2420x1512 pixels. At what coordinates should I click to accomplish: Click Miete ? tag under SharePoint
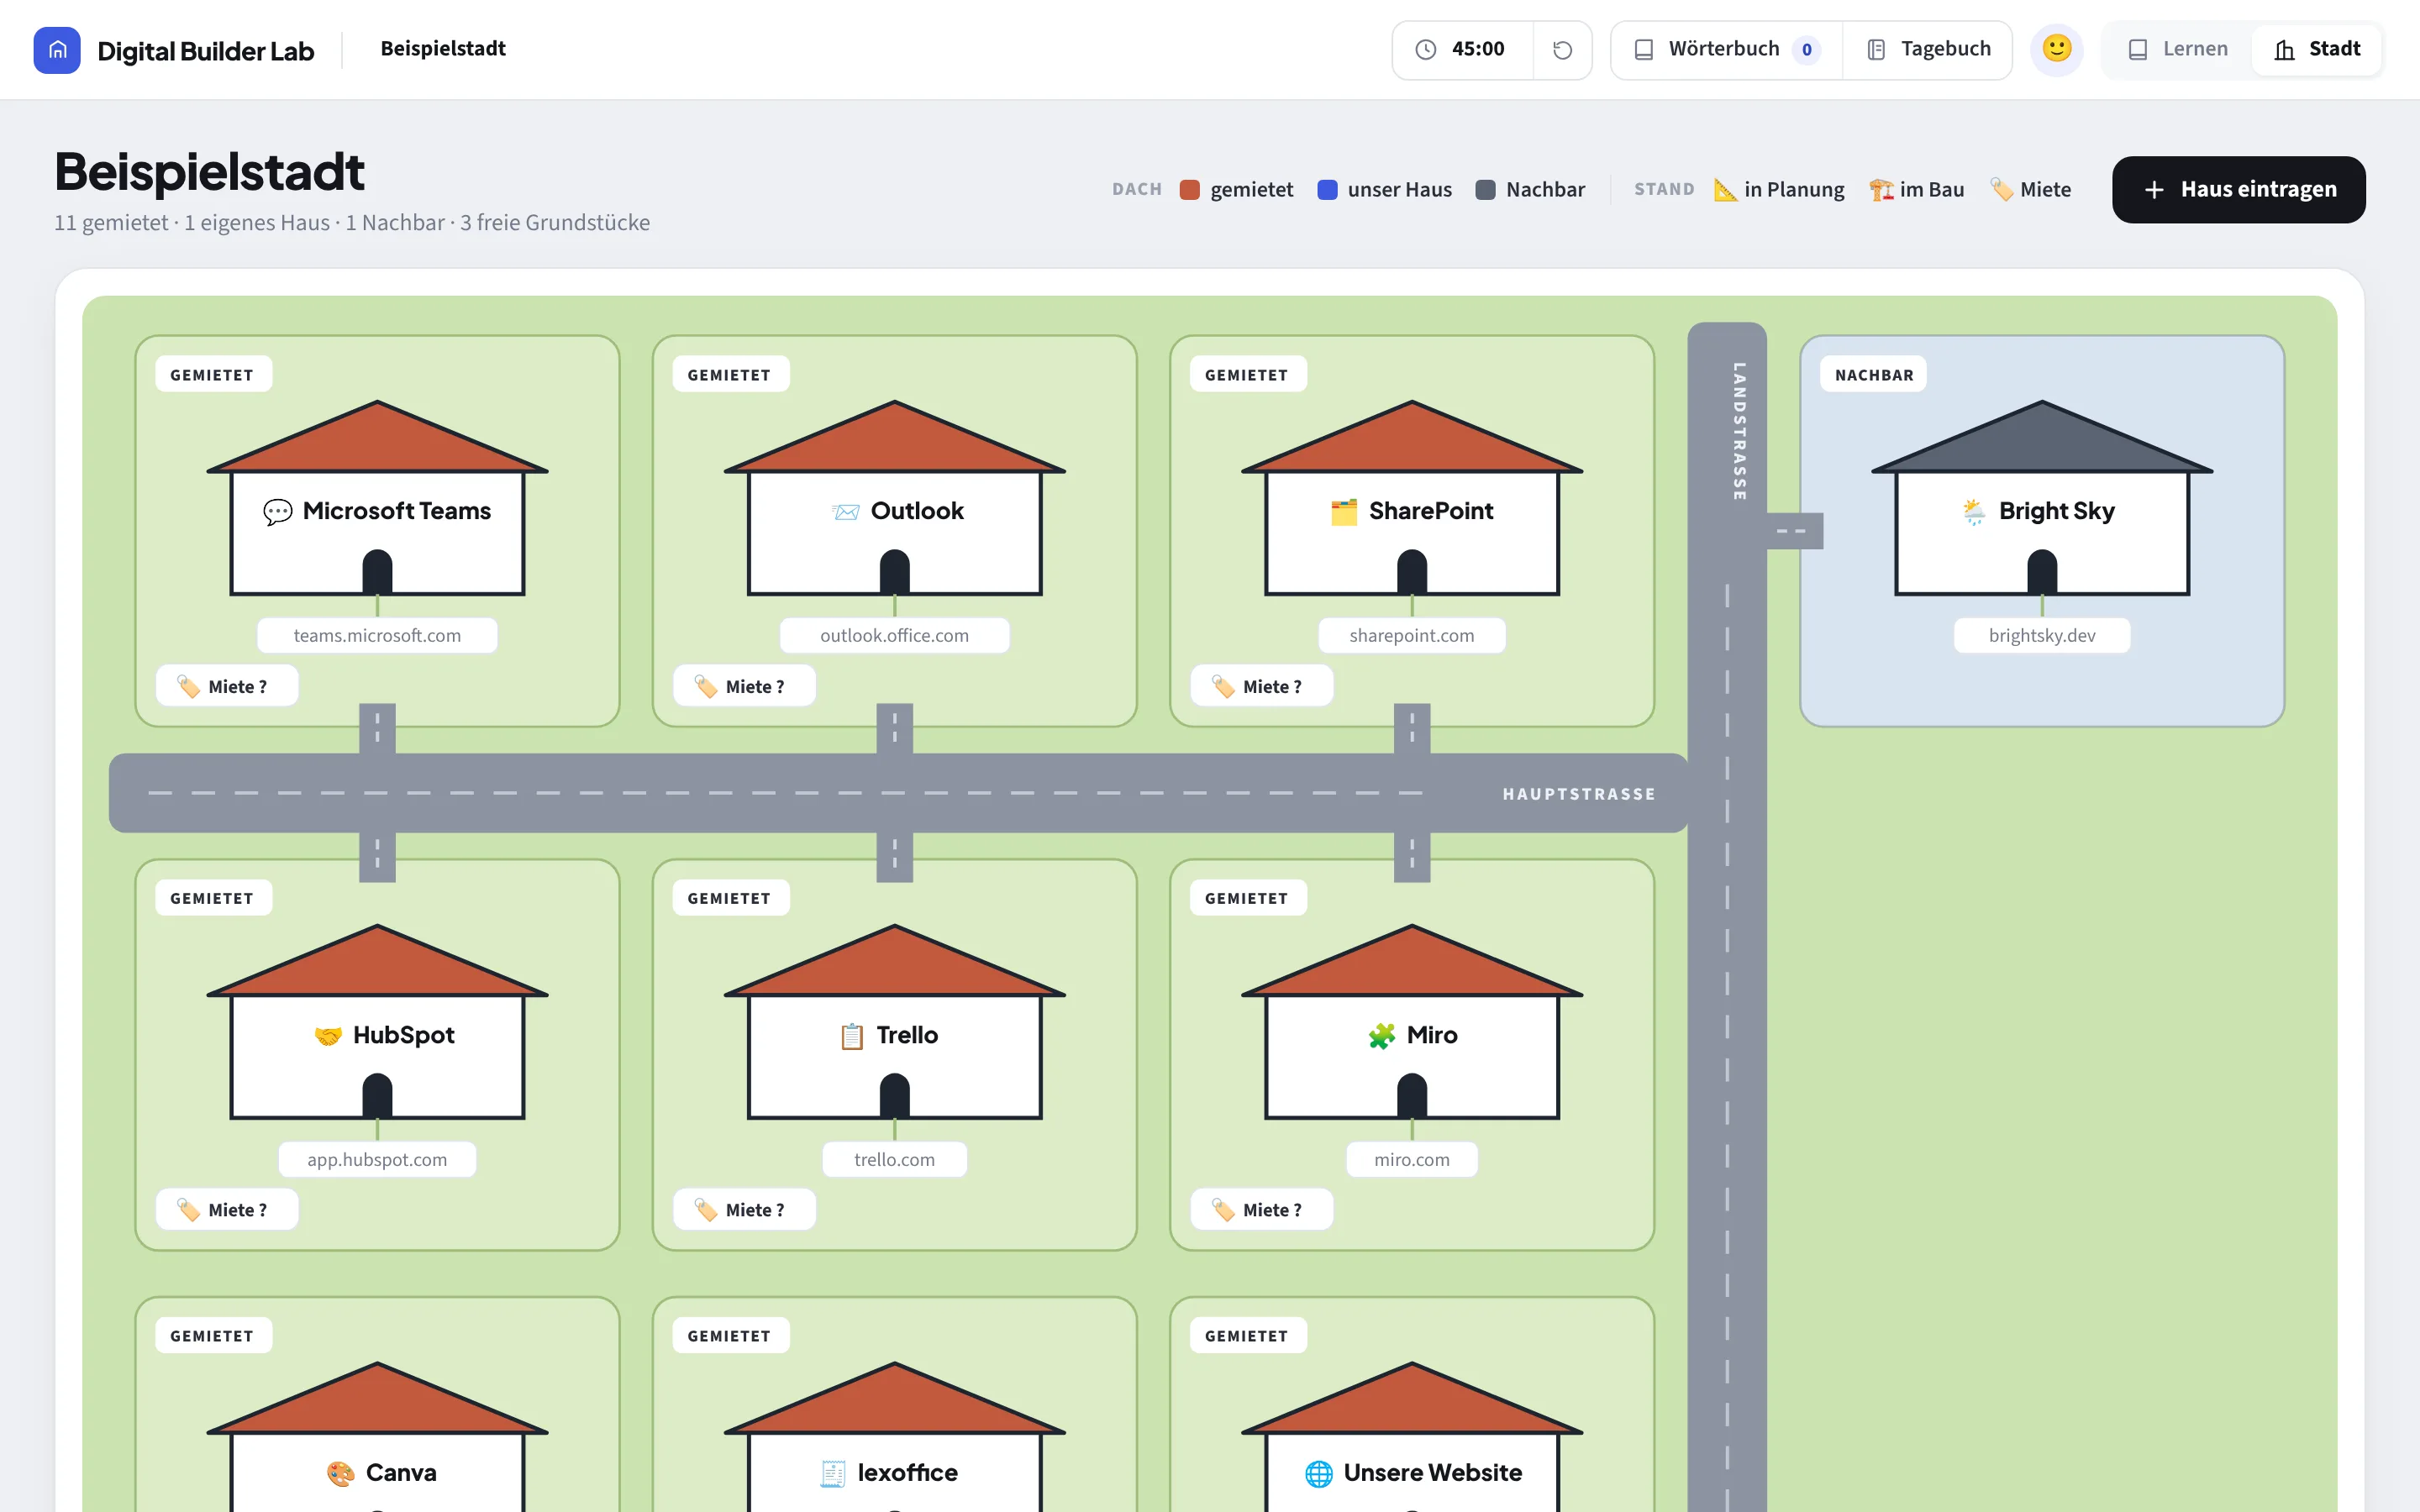(1260, 687)
